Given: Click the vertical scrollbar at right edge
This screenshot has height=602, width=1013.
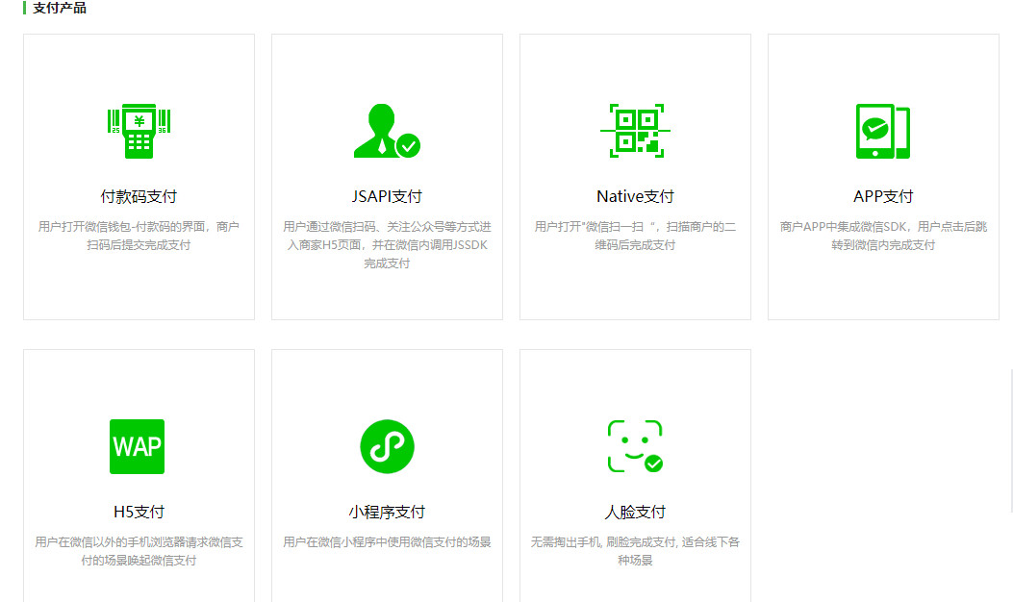Looking at the screenshot, I should click(1010, 439).
